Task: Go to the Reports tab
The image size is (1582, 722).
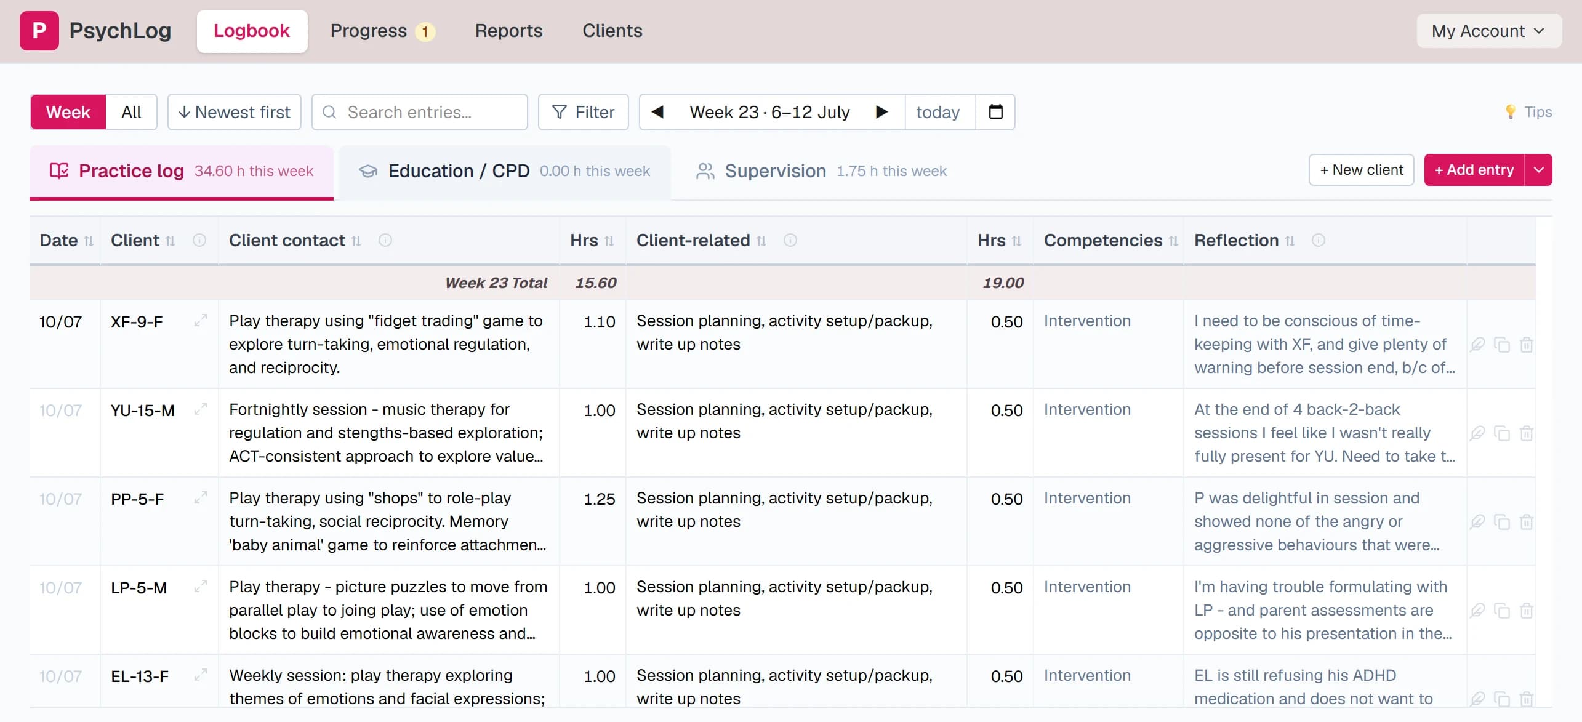Action: click(x=508, y=31)
